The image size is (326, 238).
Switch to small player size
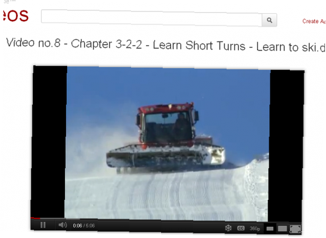point(270,229)
